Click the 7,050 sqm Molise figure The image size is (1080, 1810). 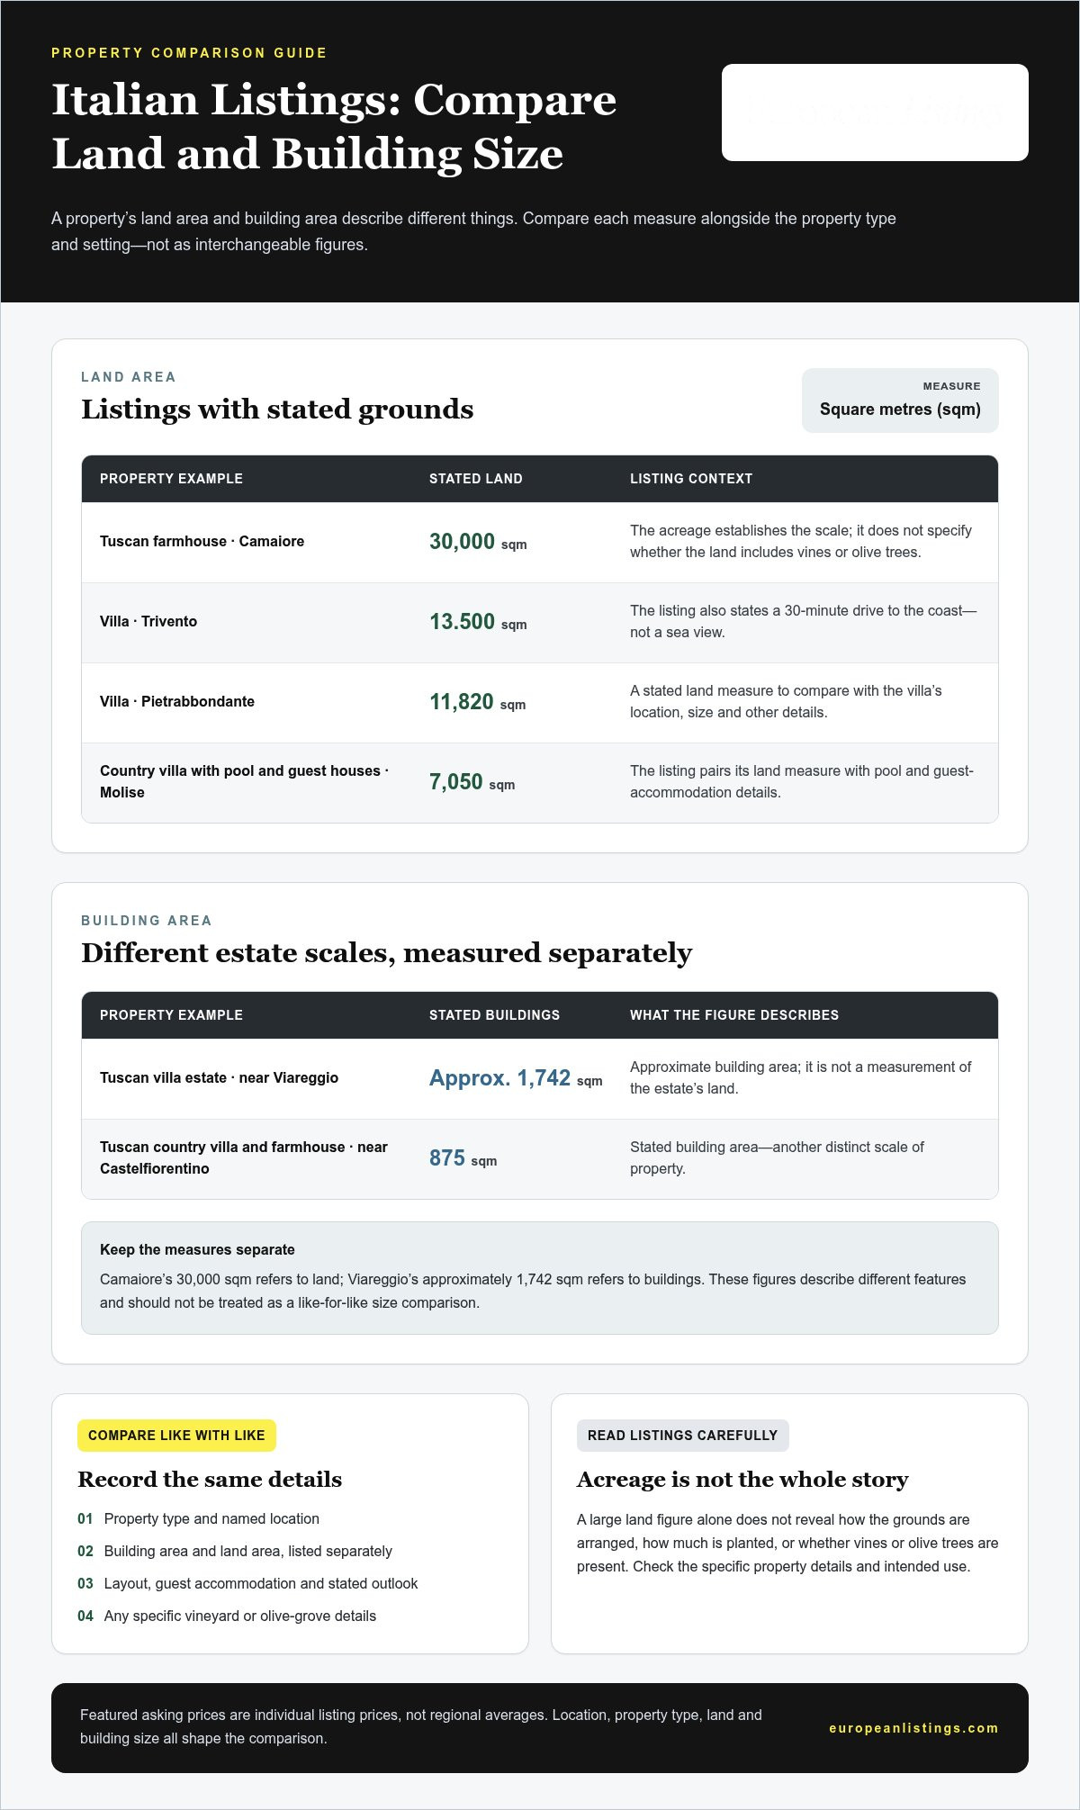pyautogui.click(x=472, y=782)
